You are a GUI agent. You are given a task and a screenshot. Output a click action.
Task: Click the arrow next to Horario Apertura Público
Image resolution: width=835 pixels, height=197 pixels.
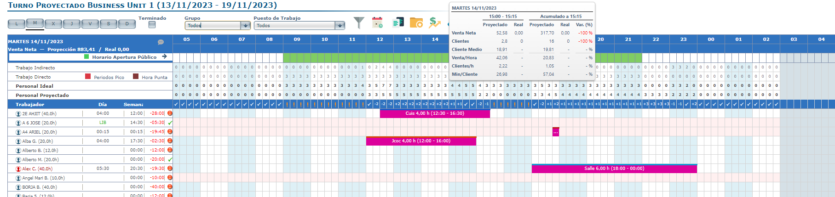click(164, 57)
